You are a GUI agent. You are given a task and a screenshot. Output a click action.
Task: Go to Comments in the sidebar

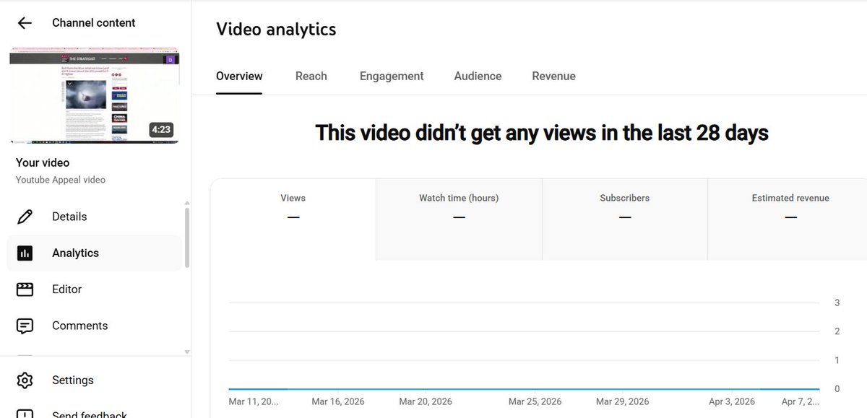(94, 326)
